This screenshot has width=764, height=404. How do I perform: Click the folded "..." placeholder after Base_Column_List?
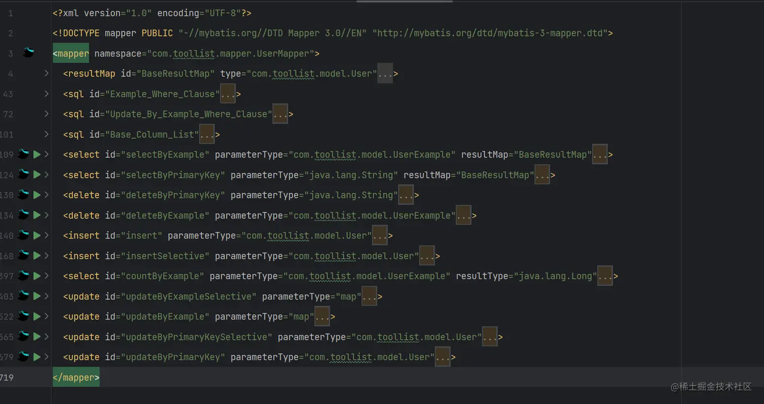207,134
